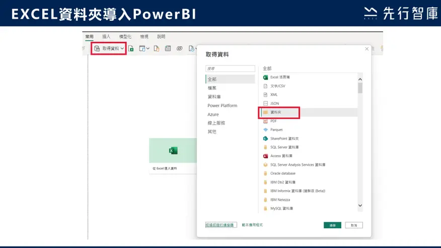Screen dimensions: 441x248
Task: Click the Parquet diamond icon
Action: pos(265,130)
